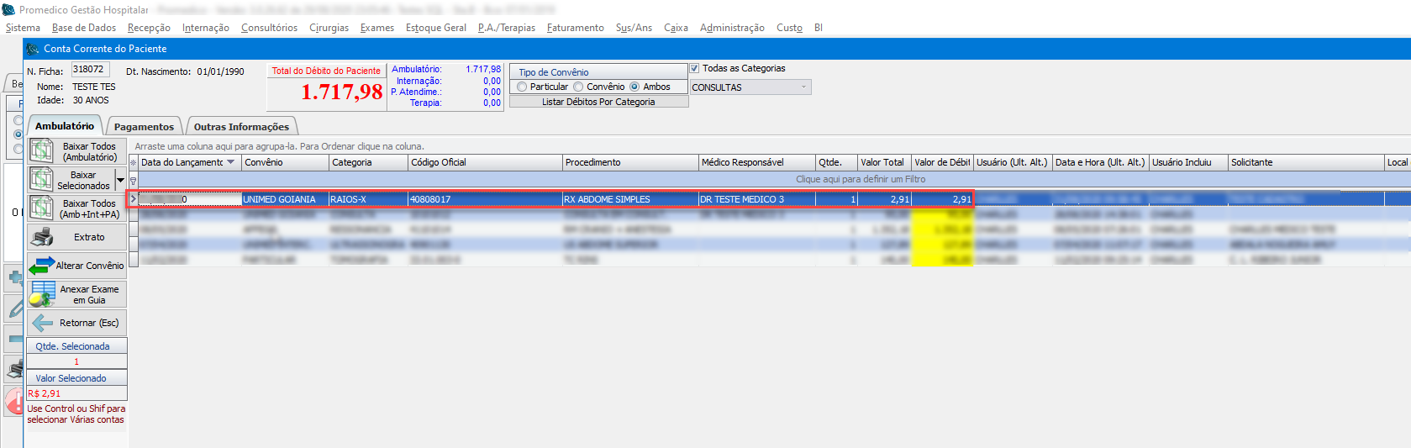Switch to the Pagamentos tab

(144, 127)
